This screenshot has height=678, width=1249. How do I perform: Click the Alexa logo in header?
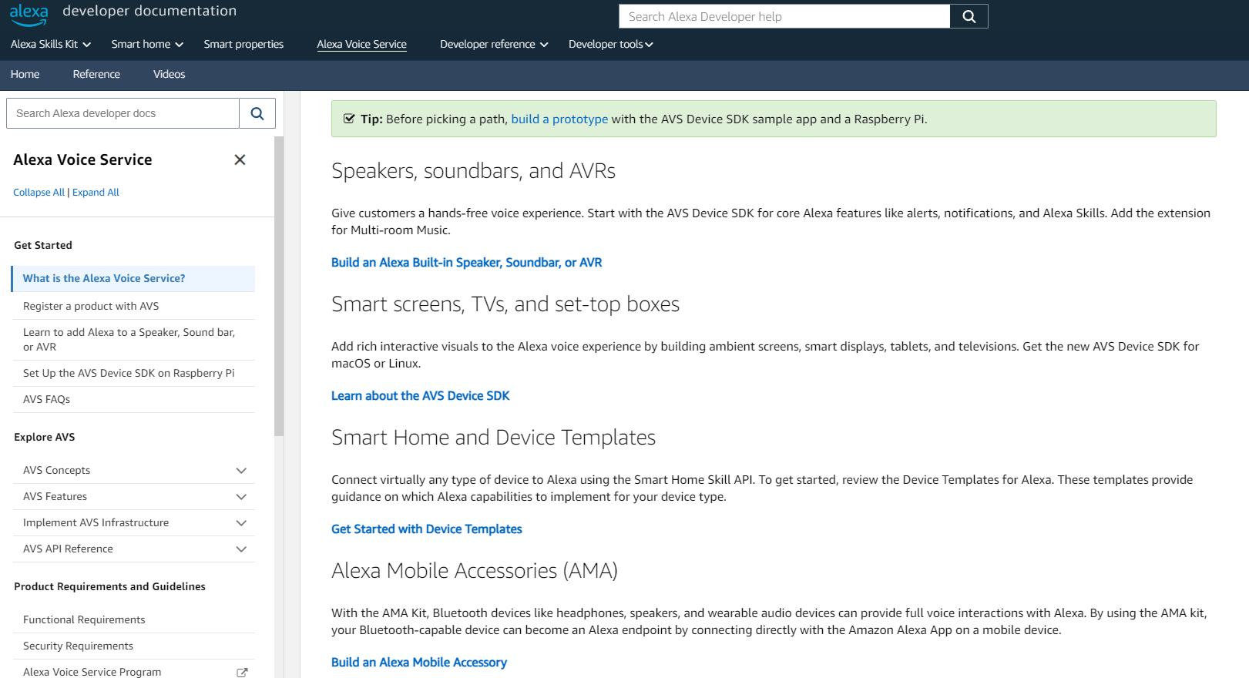29,14
